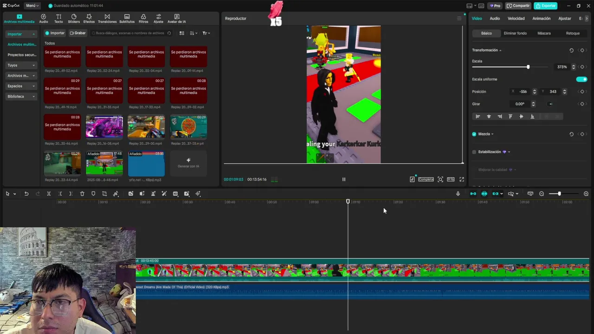Toggle main track magnet snapping

pos(473,194)
